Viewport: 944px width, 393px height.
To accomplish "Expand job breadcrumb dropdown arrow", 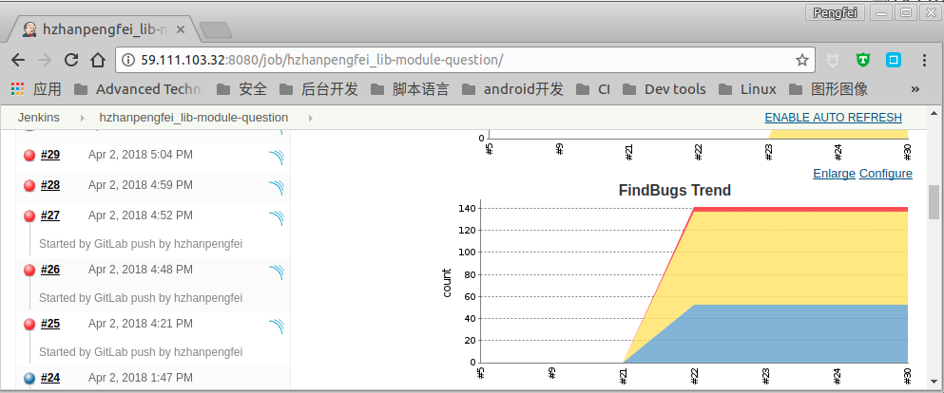I will [x=311, y=118].
